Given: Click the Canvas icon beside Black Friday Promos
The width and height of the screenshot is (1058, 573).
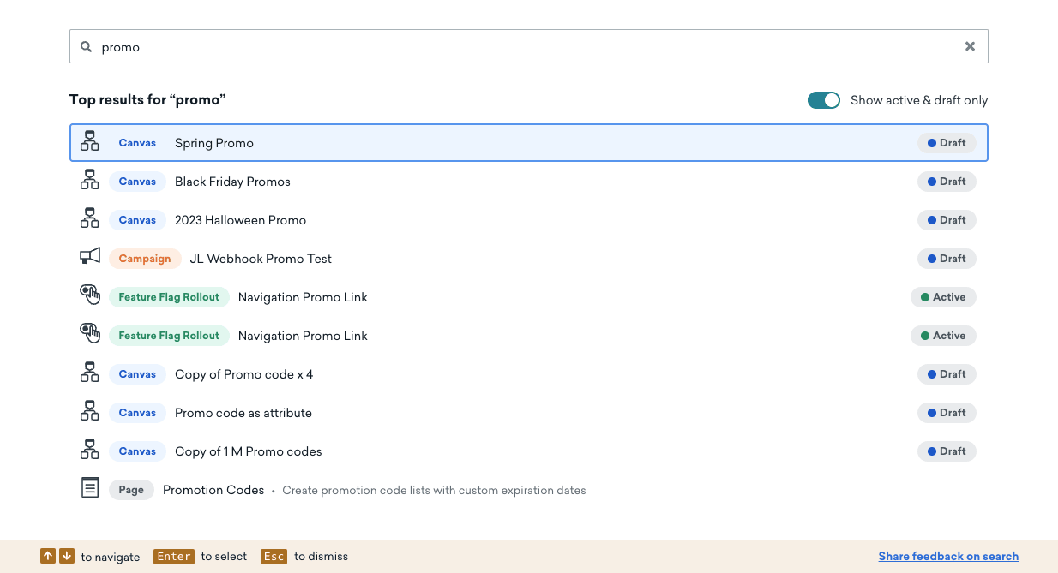Looking at the screenshot, I should click(x=90, y=182).
